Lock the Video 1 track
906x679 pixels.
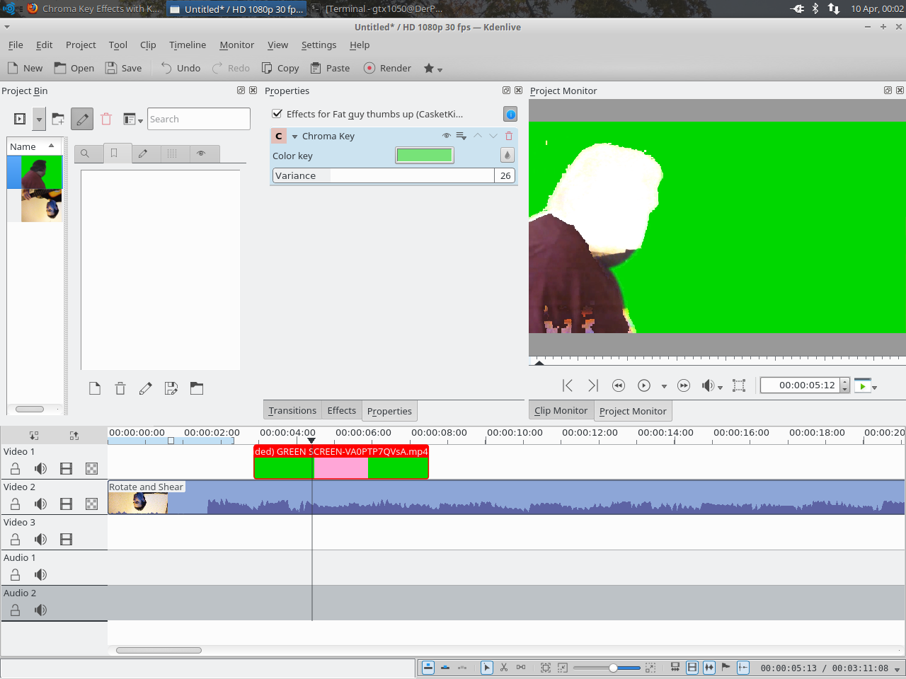click(15, 468)
